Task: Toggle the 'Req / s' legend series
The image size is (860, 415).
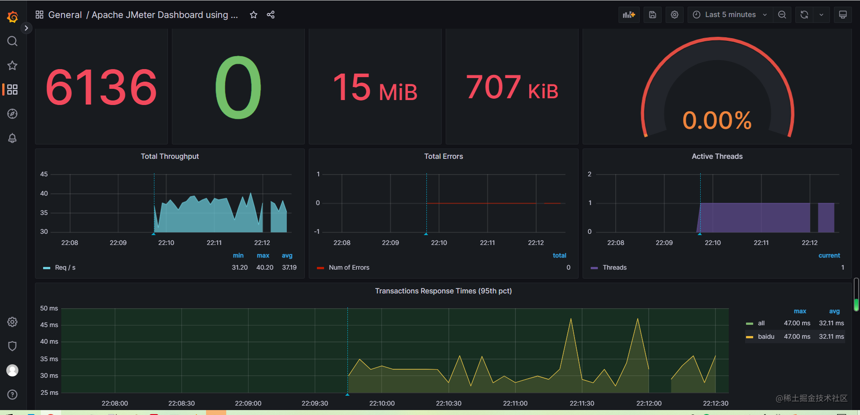Action: 65,267
